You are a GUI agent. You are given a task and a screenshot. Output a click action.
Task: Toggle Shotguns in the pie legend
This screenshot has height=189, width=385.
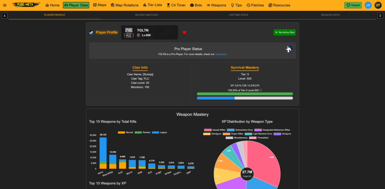pos(282,134)
